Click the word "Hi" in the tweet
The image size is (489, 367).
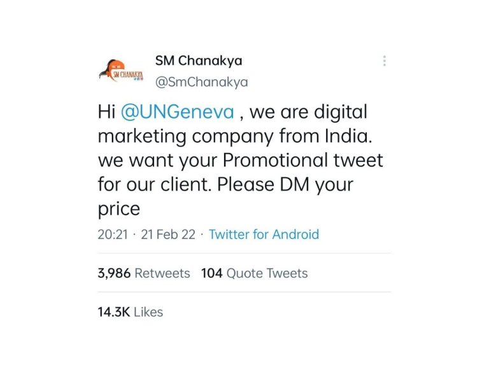pos(106,113)
